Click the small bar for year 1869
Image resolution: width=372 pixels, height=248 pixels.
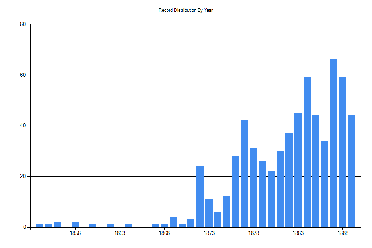(x=173, y=222)
